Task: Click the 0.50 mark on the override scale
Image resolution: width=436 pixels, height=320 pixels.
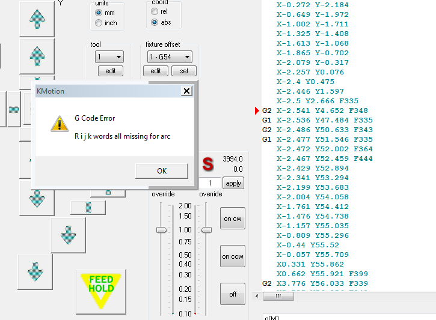Action: [x=185, y=255]
